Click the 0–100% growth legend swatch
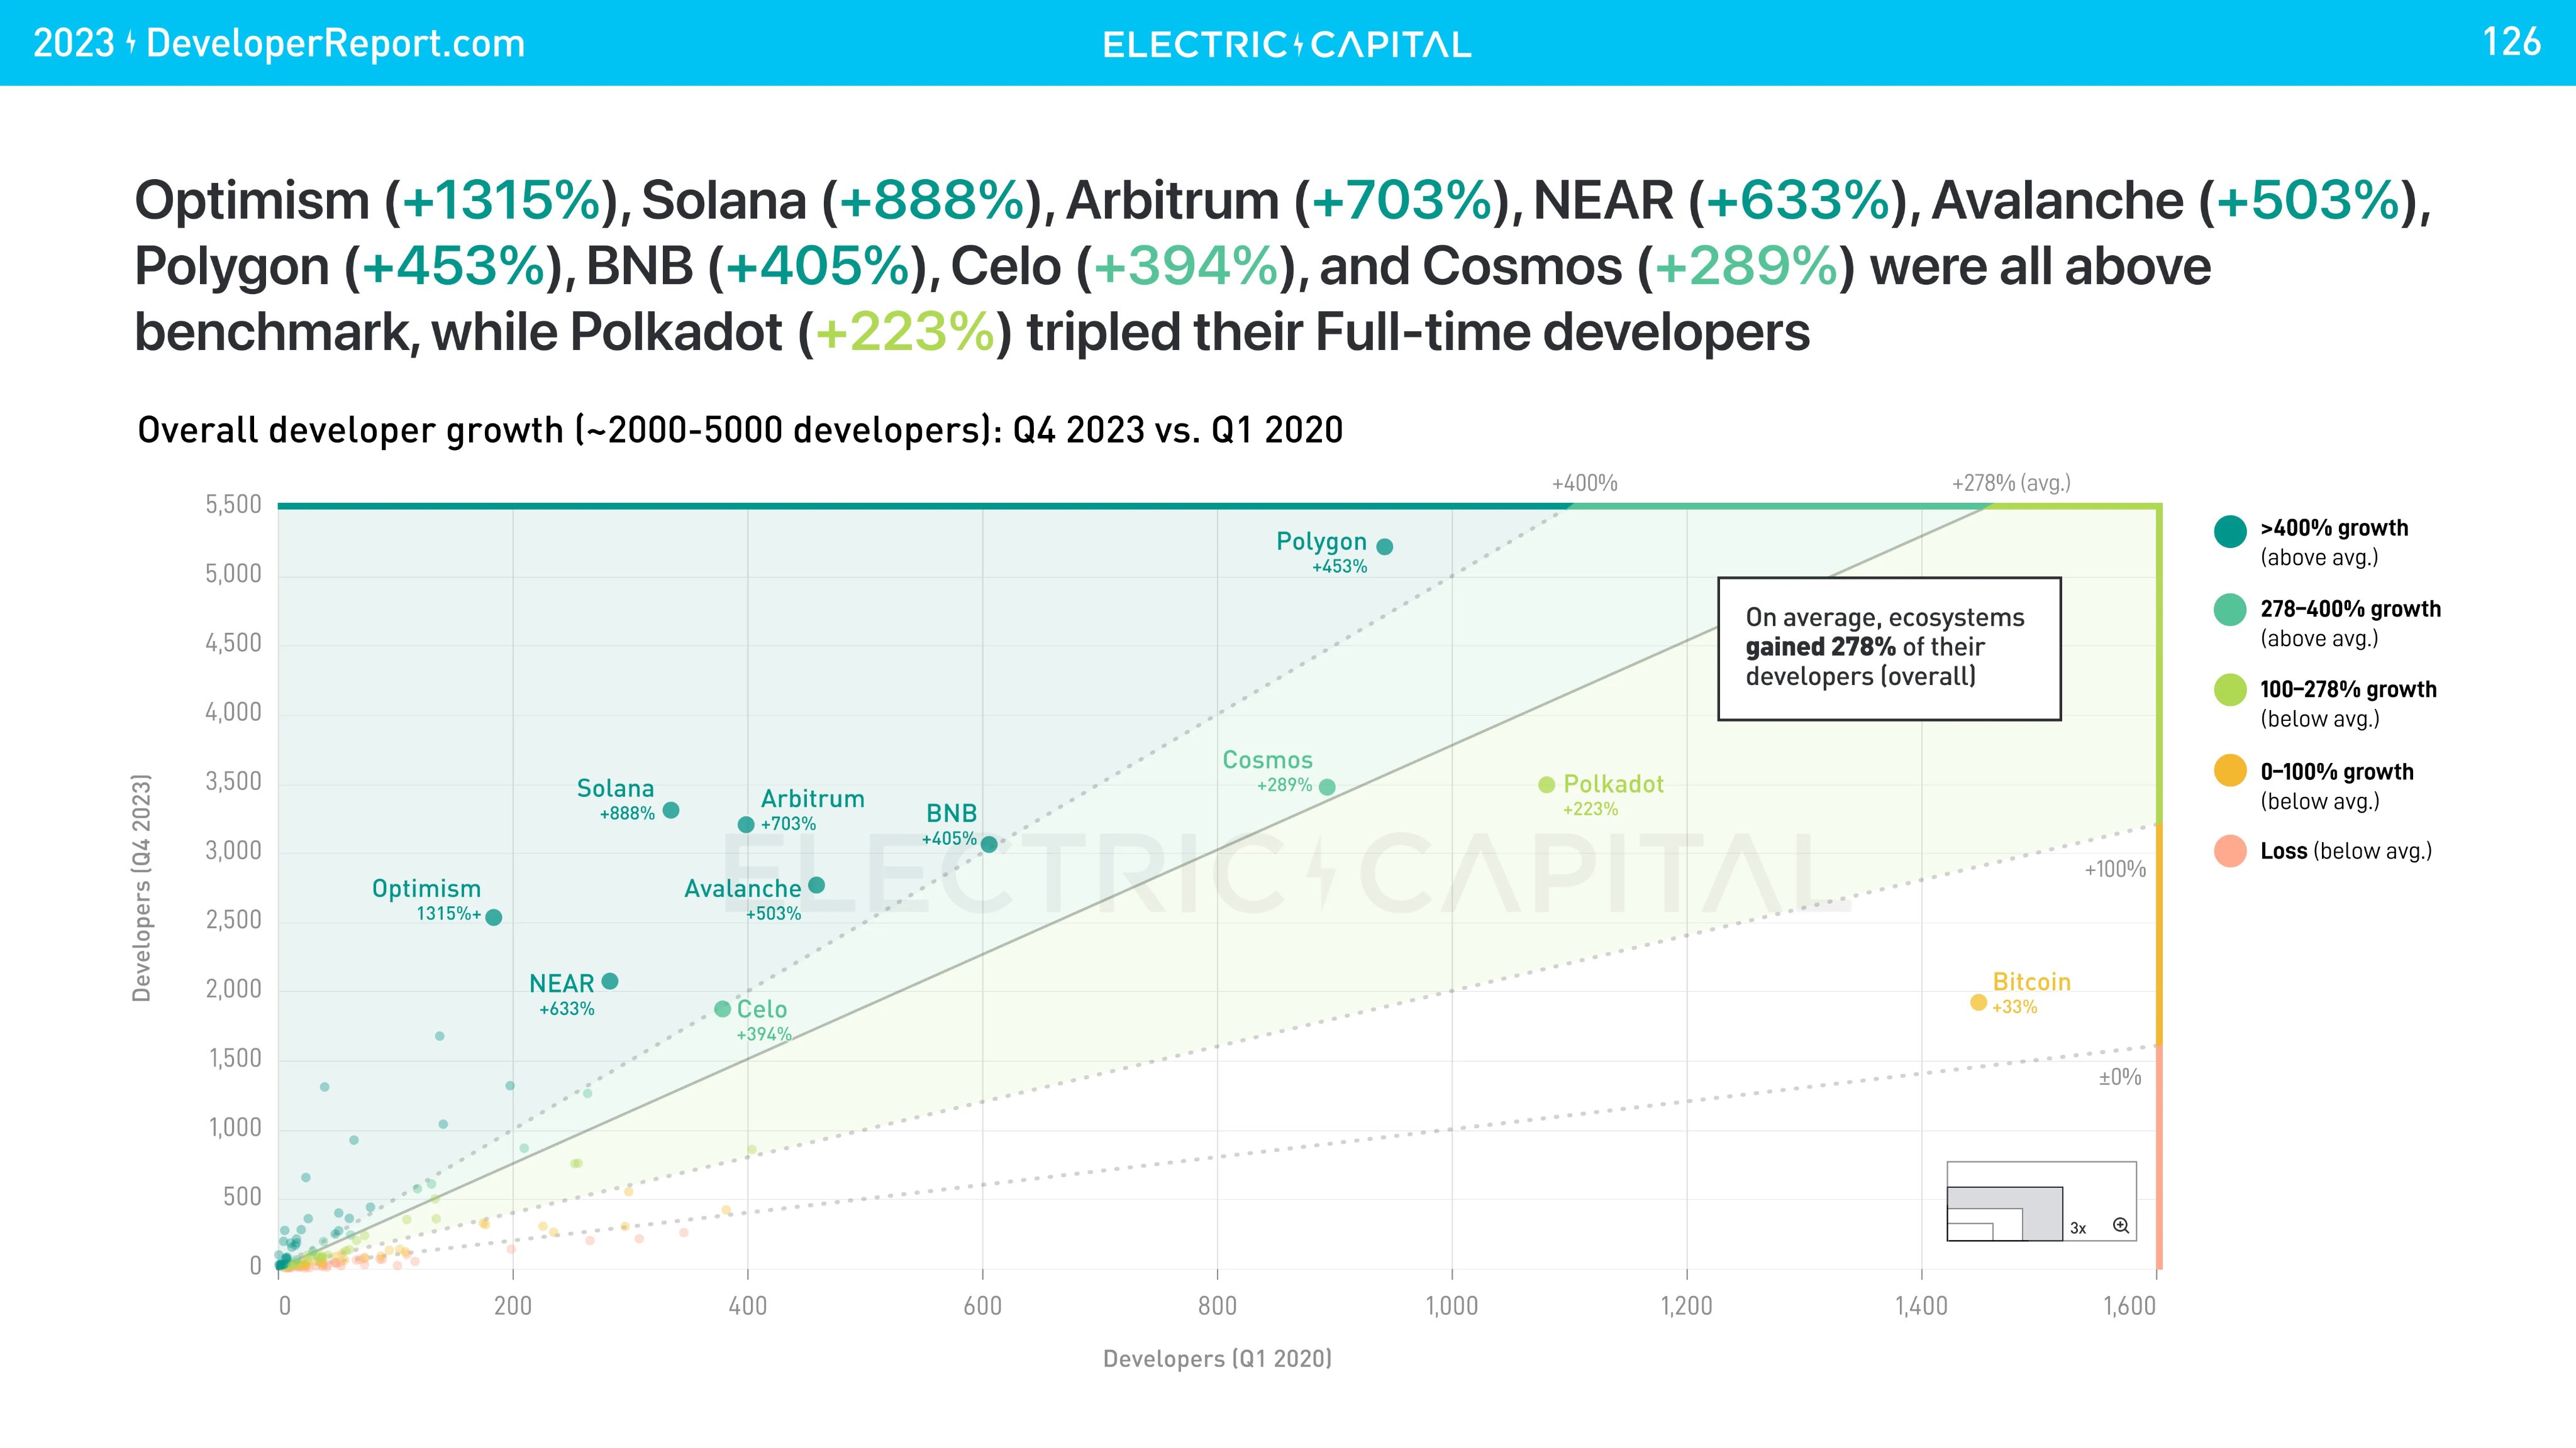This screenshot has width=2576, height=1448. tap(2230, 771)
